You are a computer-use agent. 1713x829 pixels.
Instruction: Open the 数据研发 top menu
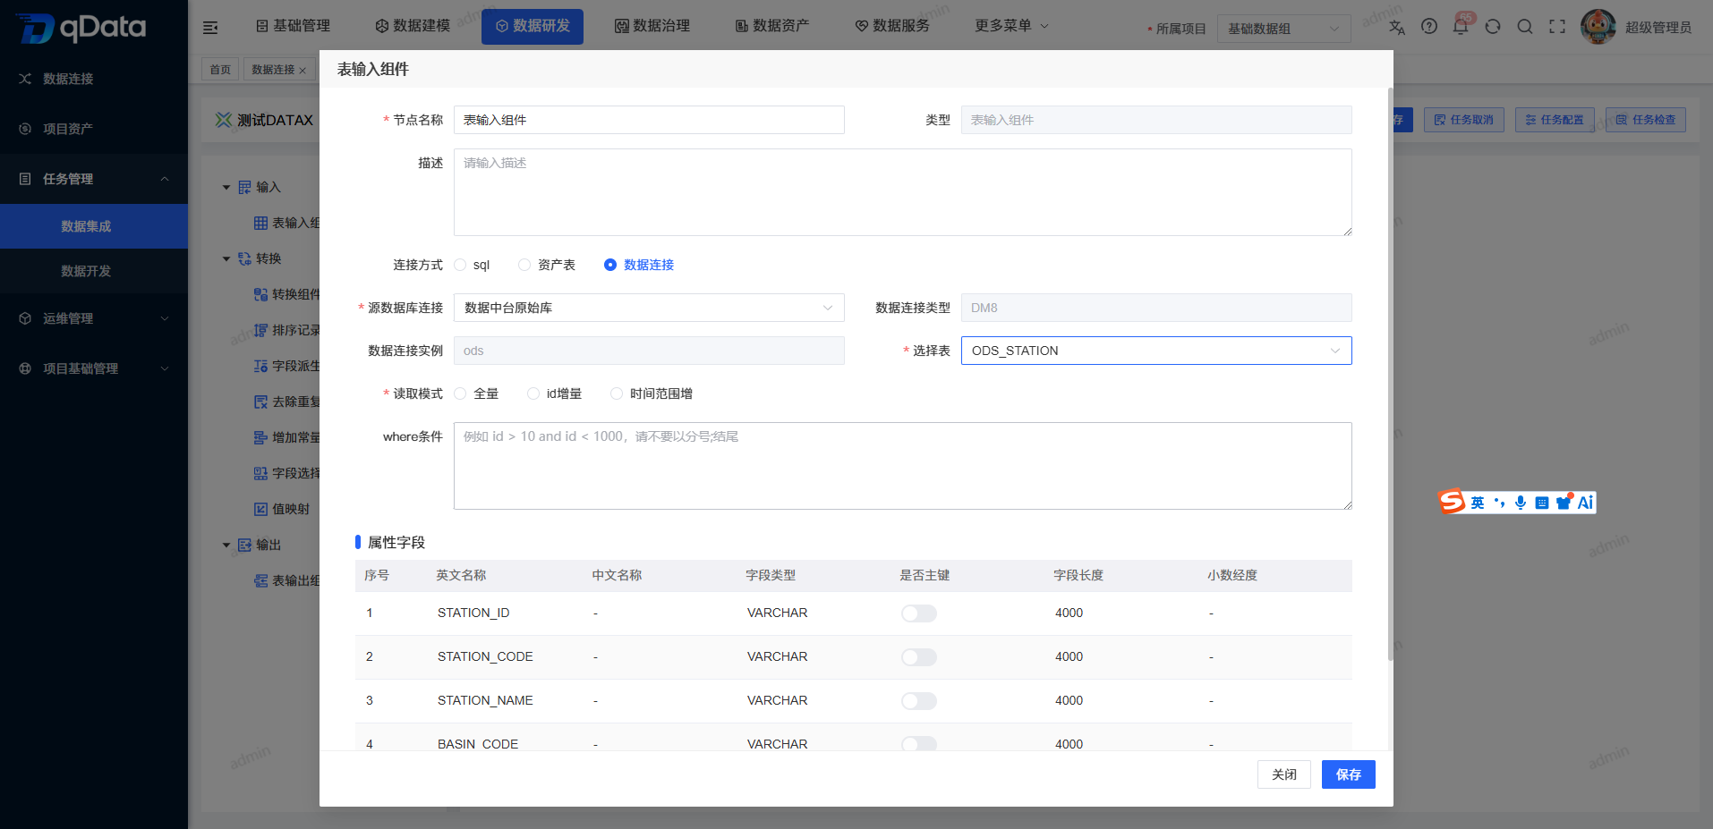(x=533, y=26)
